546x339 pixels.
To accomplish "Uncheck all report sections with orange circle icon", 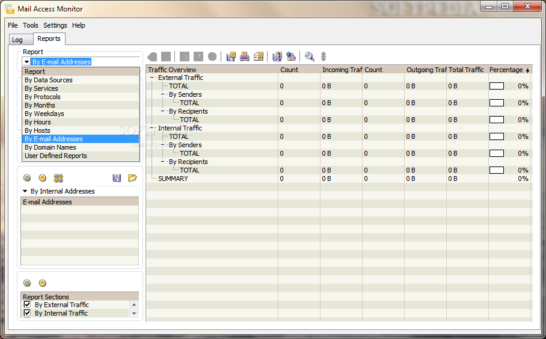I will coord(43,283).
